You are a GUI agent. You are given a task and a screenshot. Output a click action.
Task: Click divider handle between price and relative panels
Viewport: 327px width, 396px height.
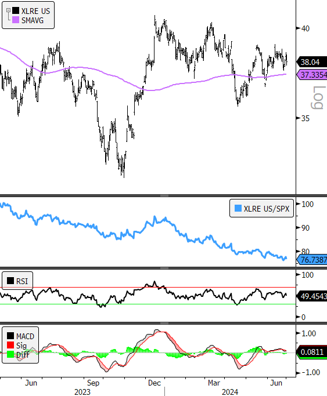tap(164, 195)
